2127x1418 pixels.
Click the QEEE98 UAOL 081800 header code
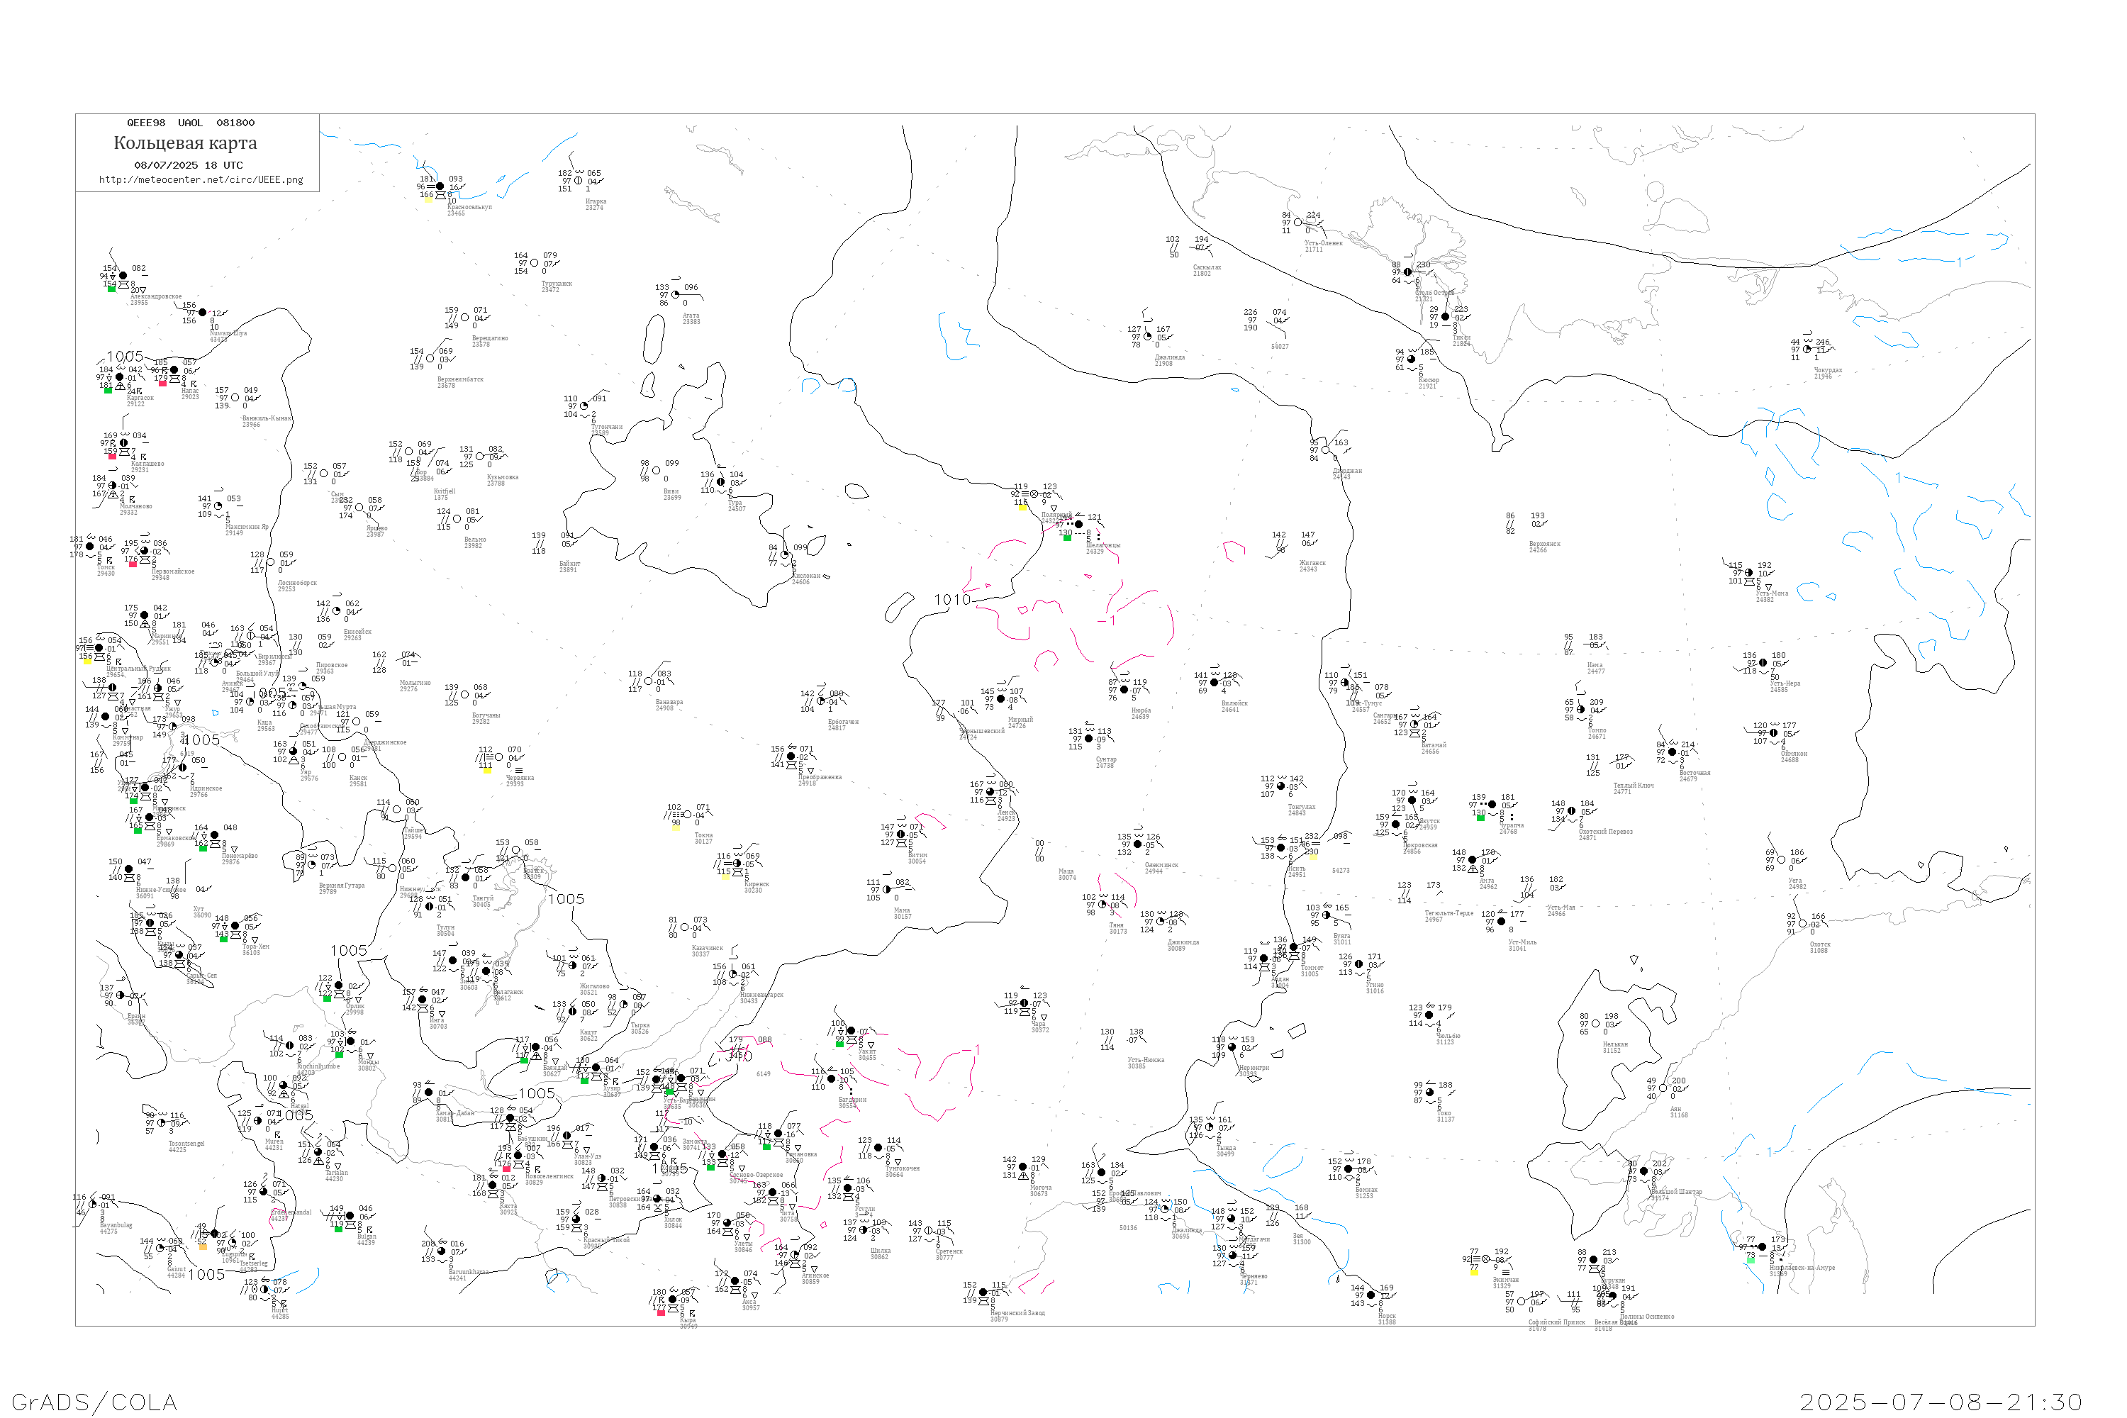190,123
